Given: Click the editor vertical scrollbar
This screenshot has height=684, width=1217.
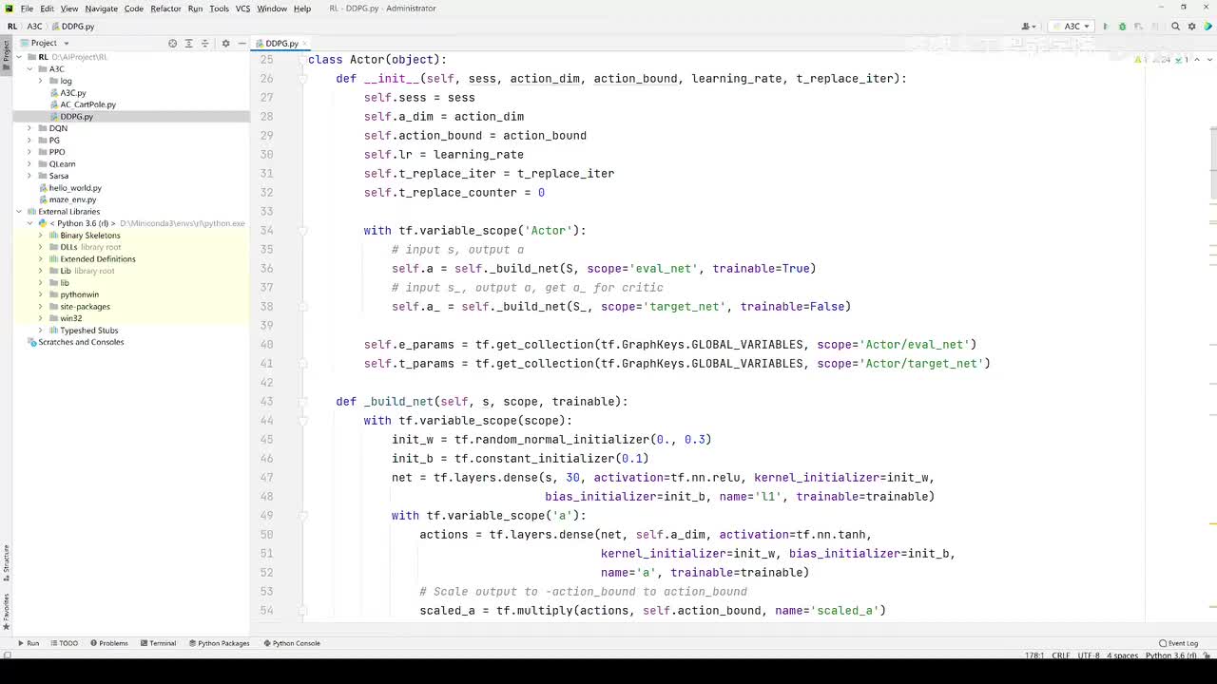Looking at the screenshot, I should tap(1213, 161).
